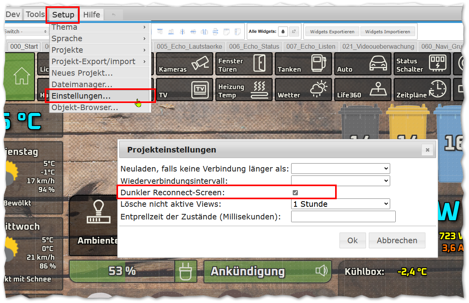Image resolution: width=469 pixels, height=303 pixels.
Task: Choose Einstellungen... from Setup menu
Action: coord(100,96)
